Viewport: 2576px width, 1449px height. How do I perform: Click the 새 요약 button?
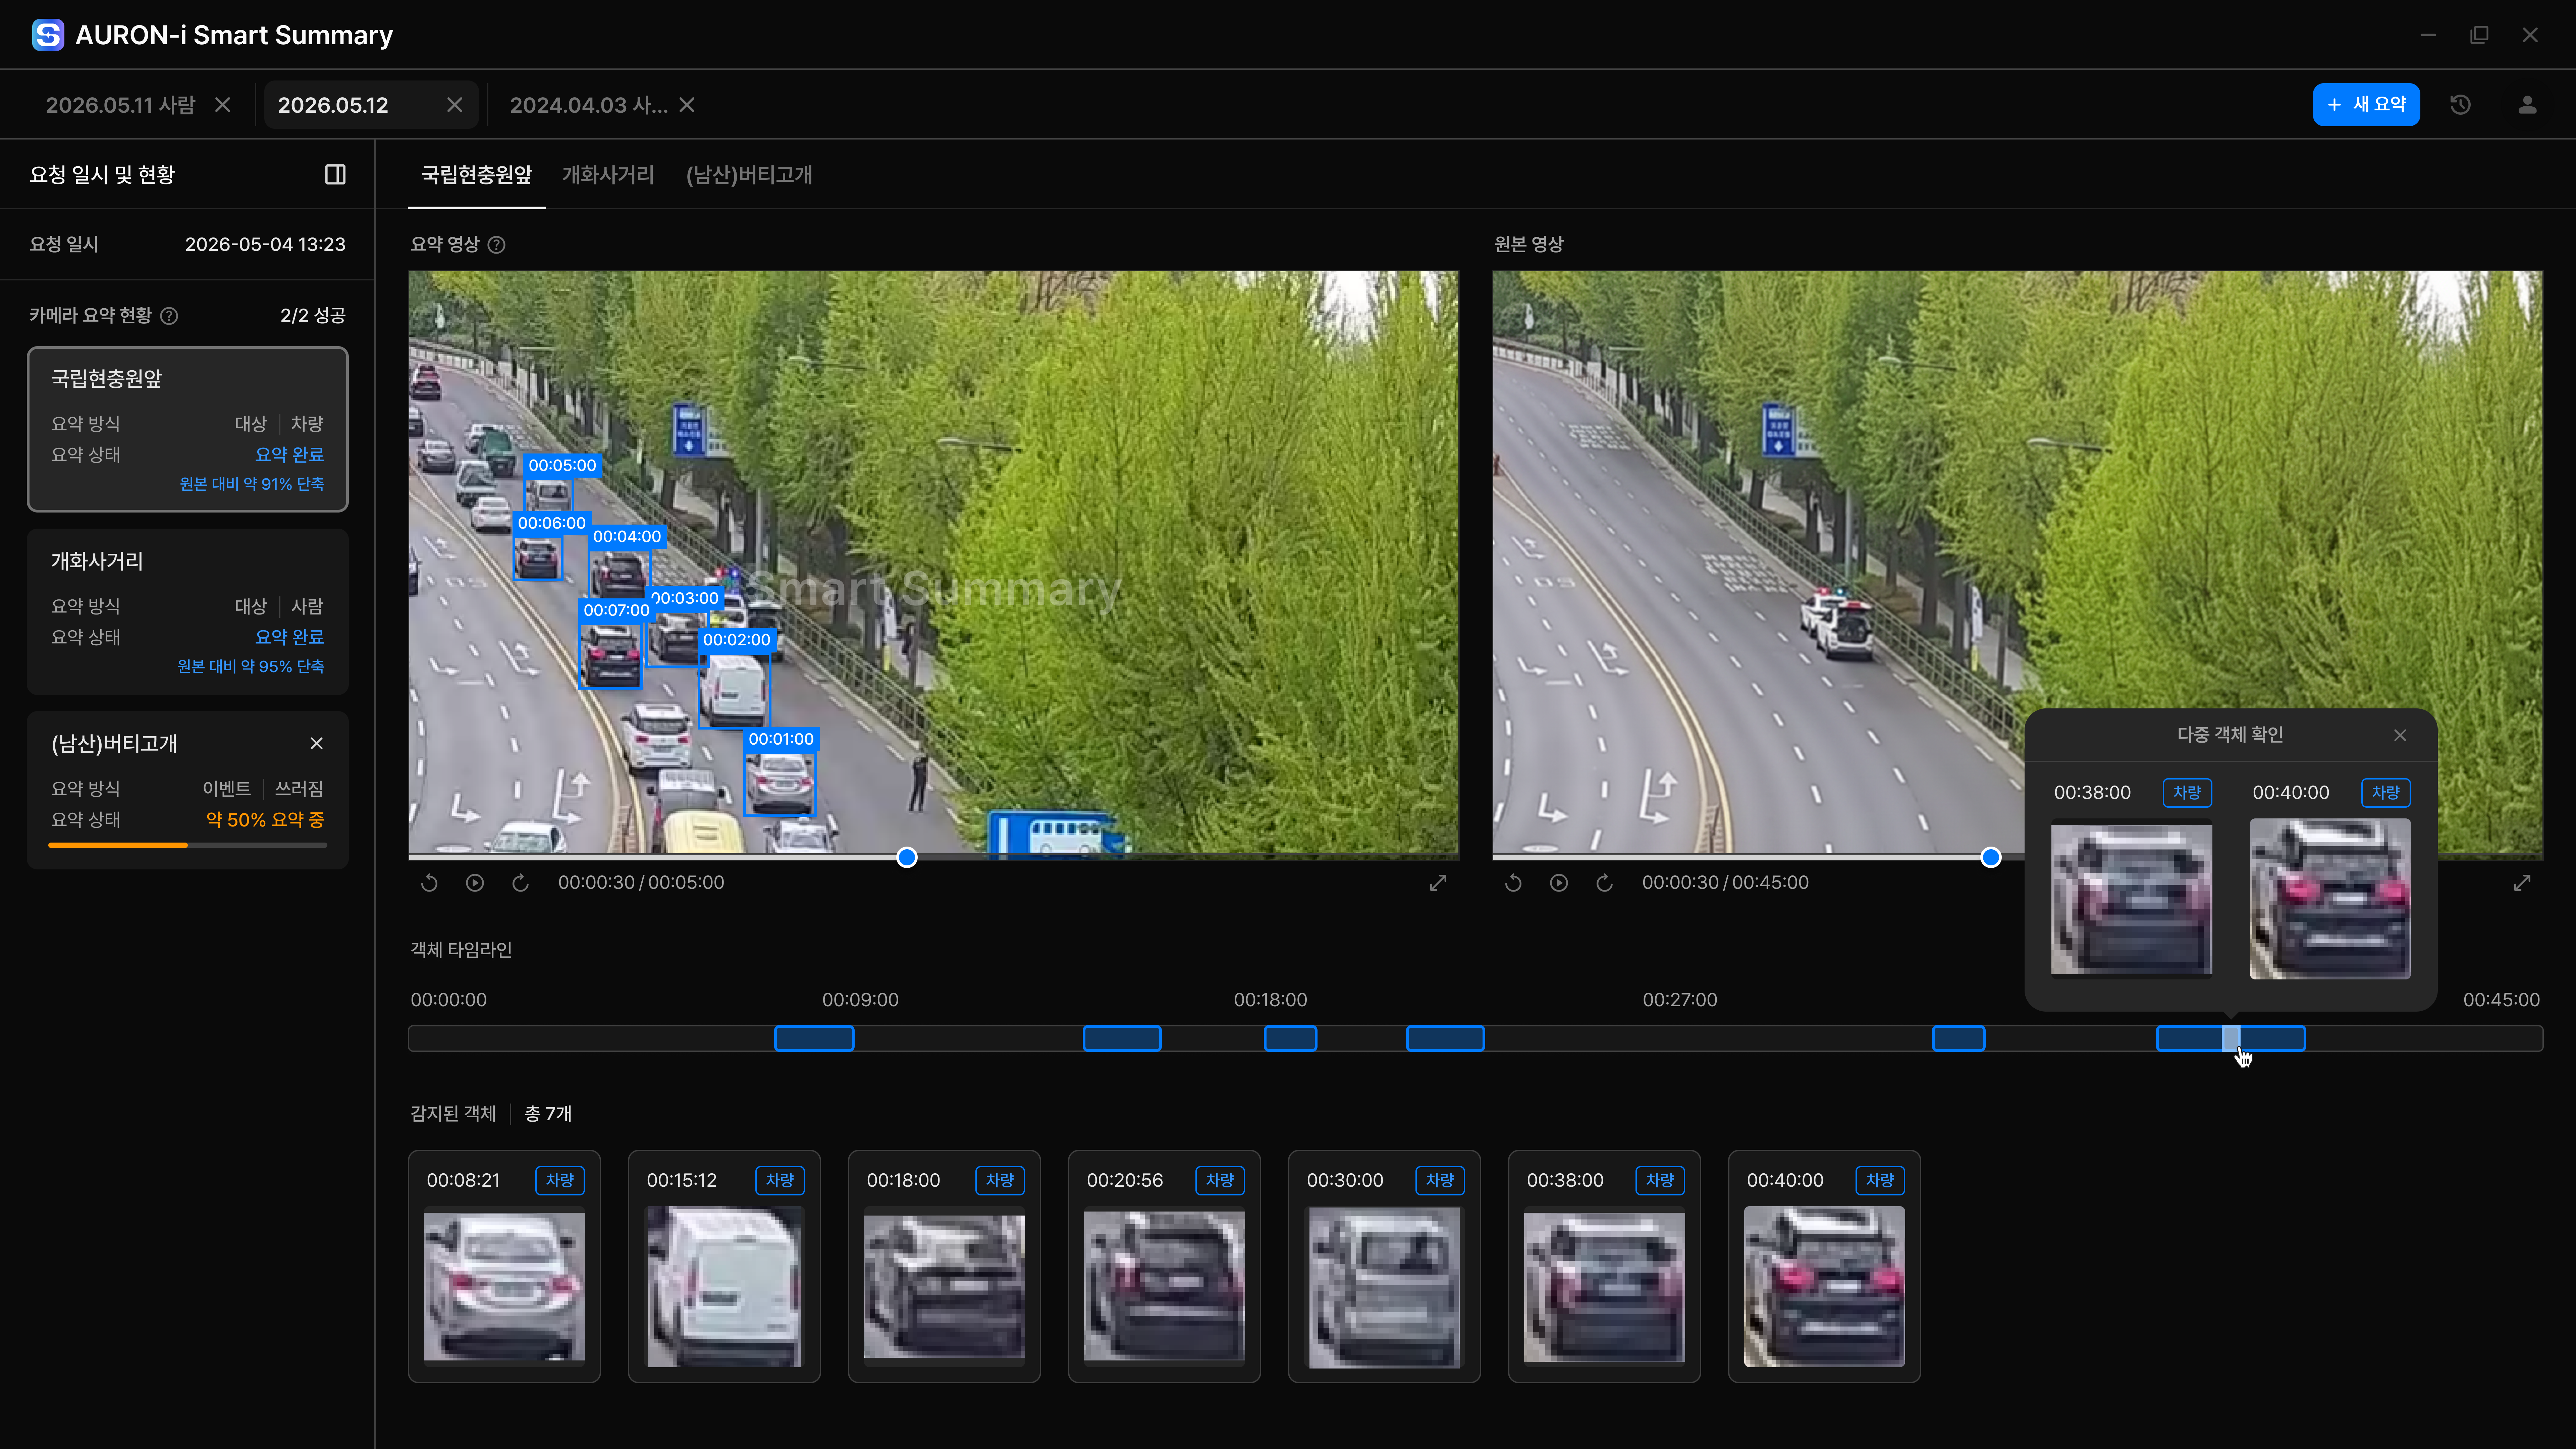tap(2366, 105)
